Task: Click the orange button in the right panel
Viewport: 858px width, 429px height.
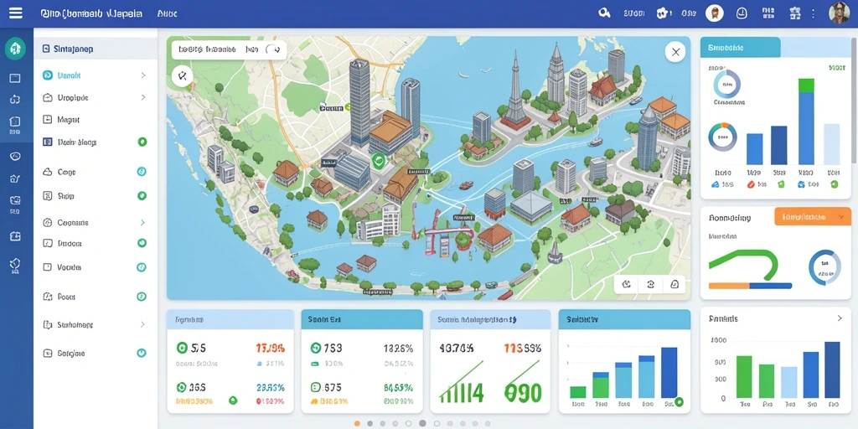Action: 813,217
